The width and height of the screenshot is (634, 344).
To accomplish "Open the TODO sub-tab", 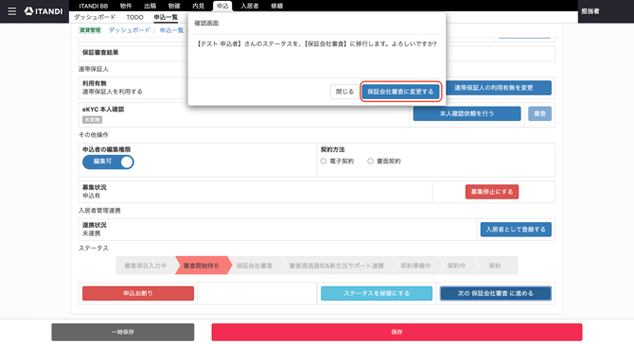I will [134, 17].
